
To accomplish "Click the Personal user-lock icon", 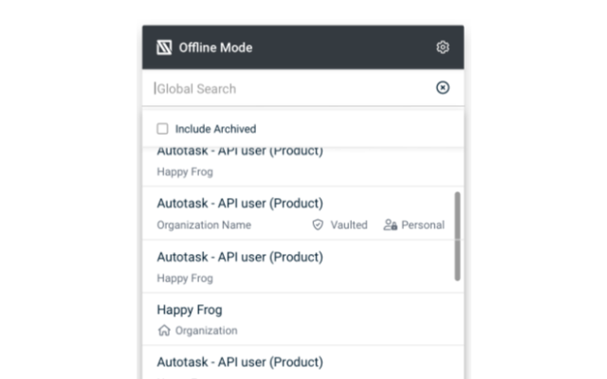I will (390, 225).
